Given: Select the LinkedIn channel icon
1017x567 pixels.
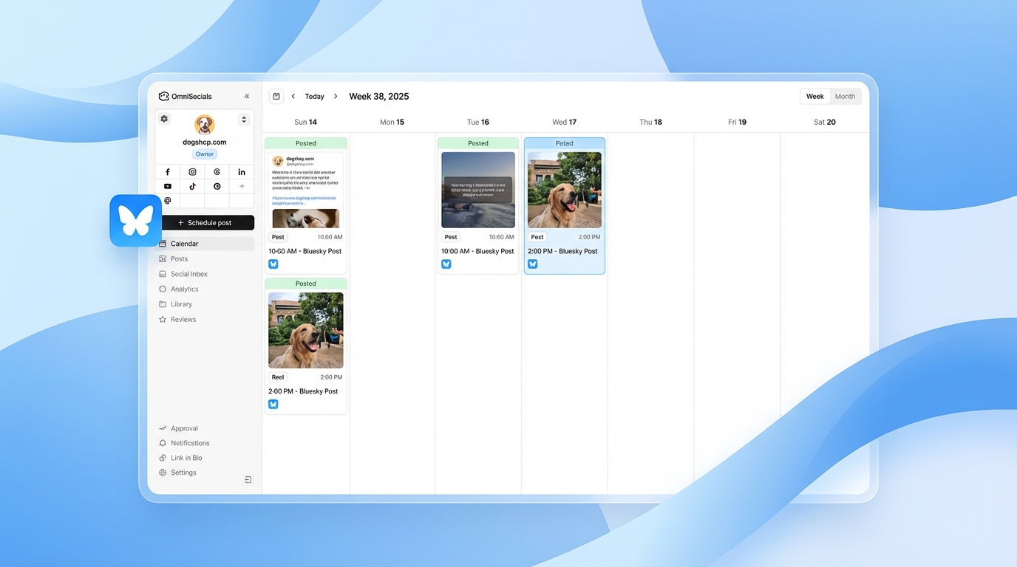Looking at the screenshot, I should coord(241,171).
